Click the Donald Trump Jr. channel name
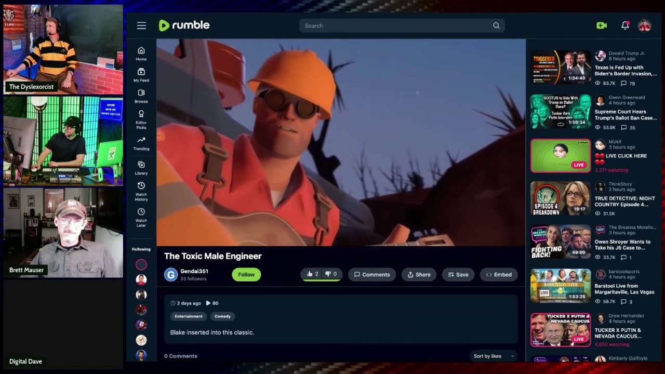 [x=627, y=53]
